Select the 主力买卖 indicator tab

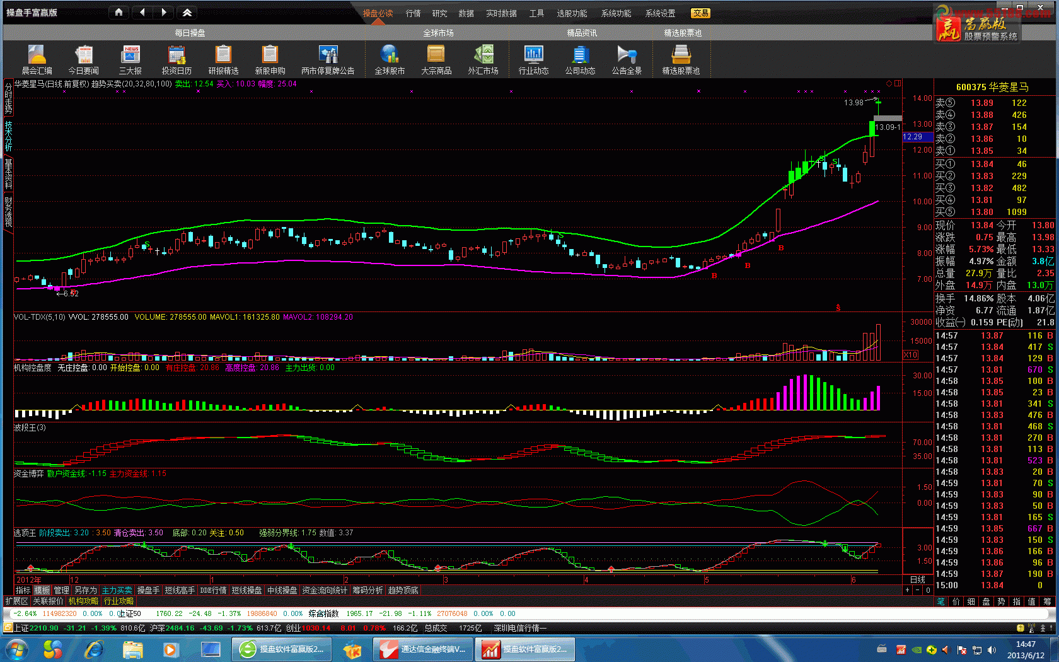117,590
